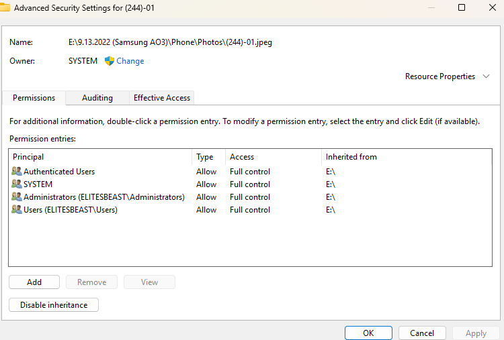Image resolution: width=504 pixels, height=340 pixels.
Task: Click the Authenticated Users group icon
Action: click(17, 171)
